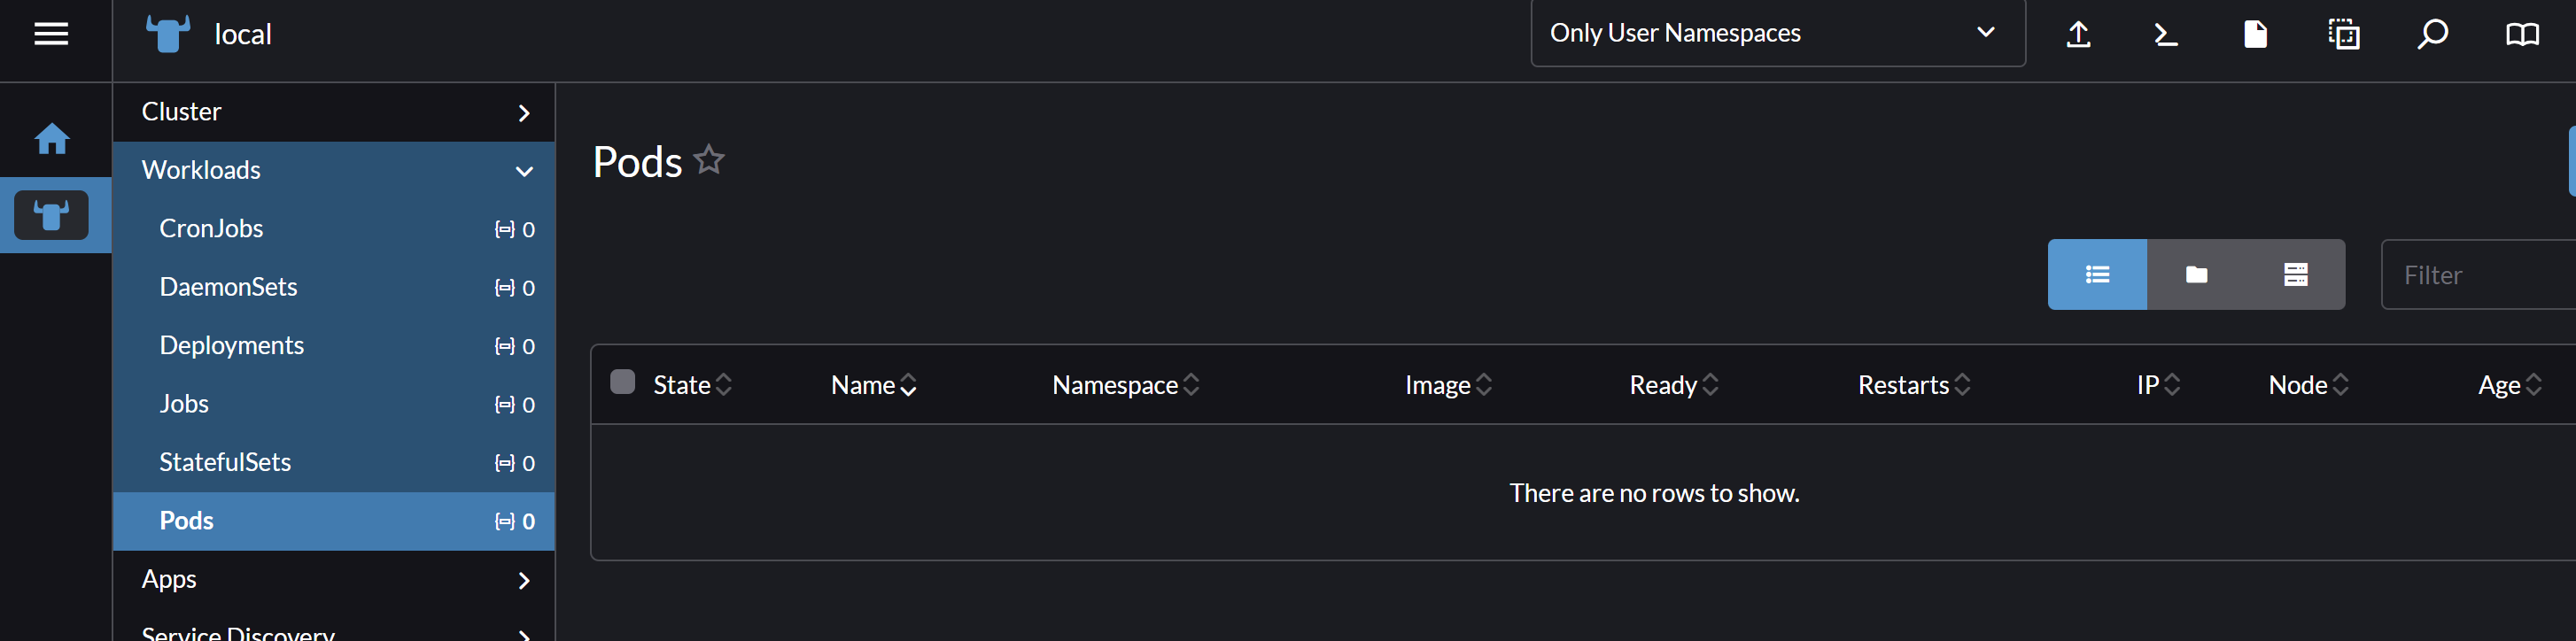2576x641 pixels.
Task: Copy KubeConfig to clipboard icon
Action: 2343,34
